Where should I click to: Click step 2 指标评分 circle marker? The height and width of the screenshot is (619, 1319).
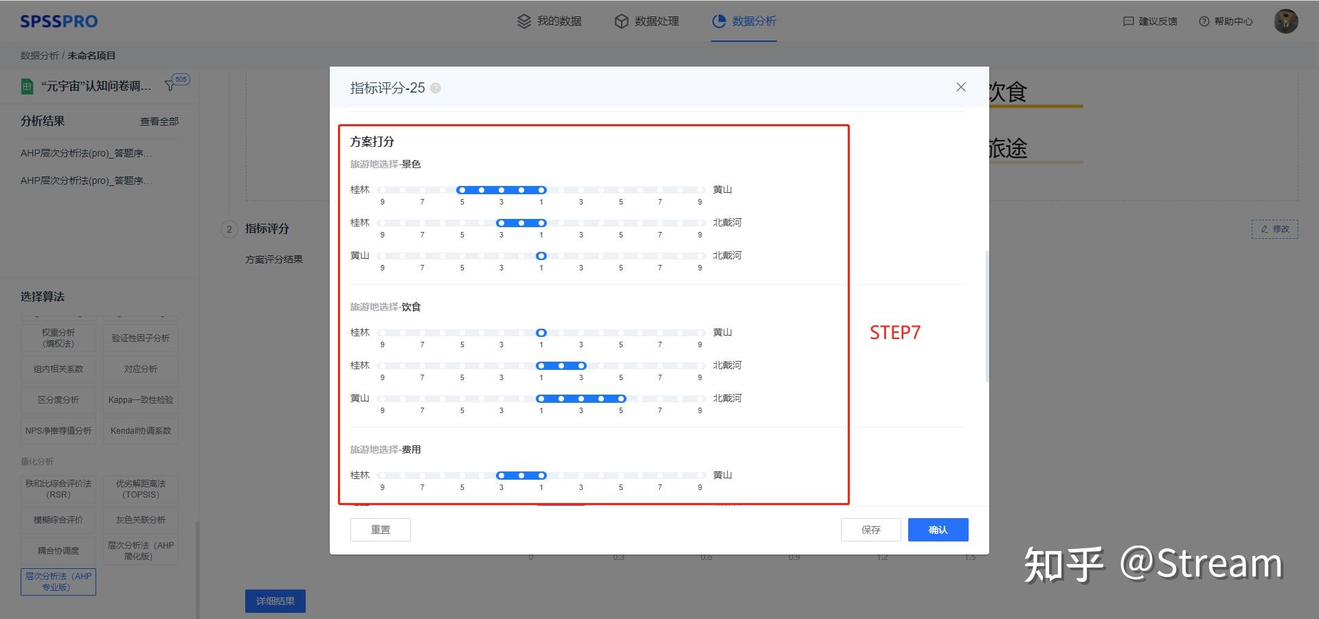coord(229,229)
